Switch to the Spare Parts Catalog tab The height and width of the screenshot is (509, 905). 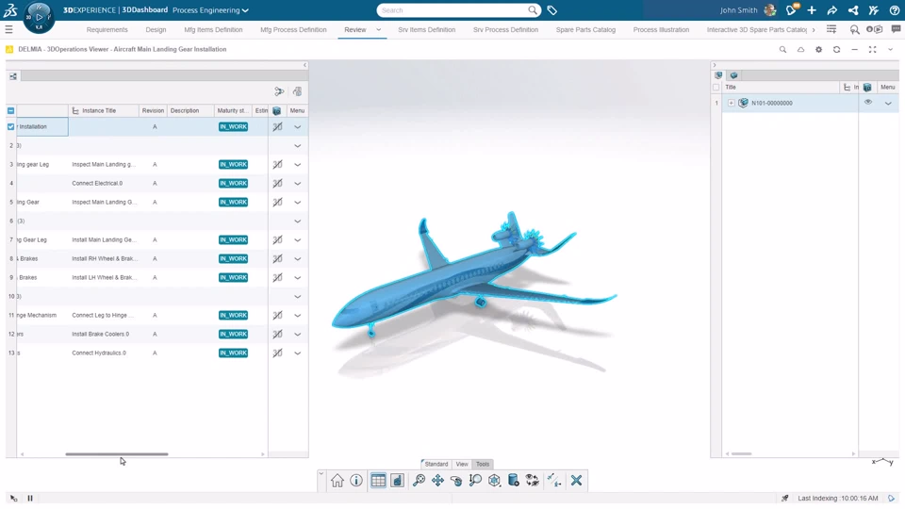click(585, 29)
